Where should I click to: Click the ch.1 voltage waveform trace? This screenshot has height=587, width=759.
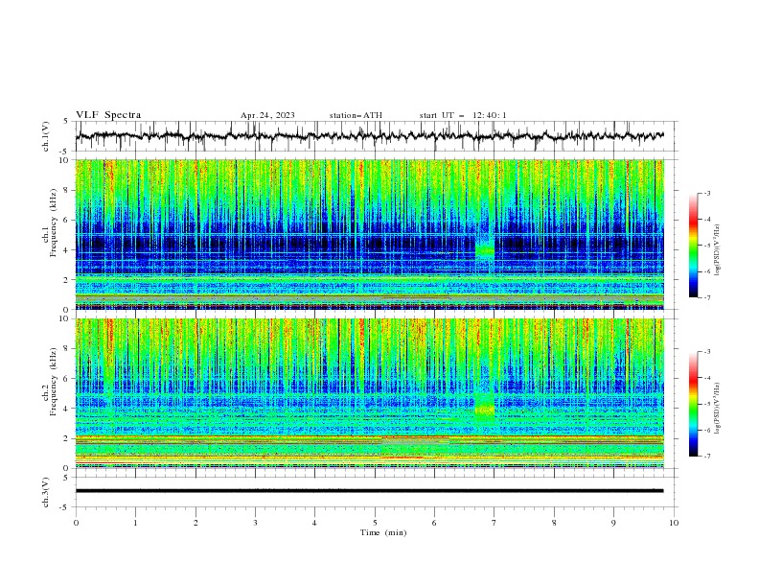[369, 136]
